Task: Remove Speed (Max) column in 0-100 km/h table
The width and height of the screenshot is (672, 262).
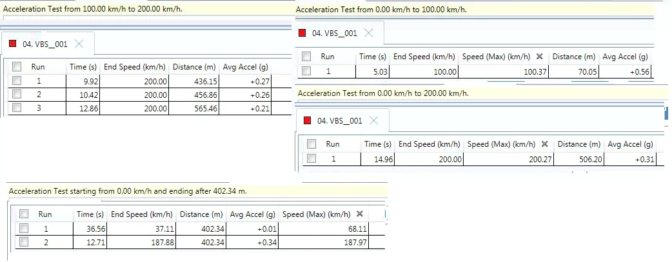Action: 540,57
